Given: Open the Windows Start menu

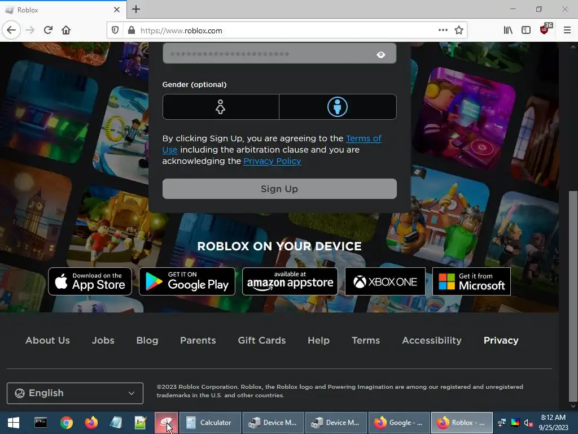Looking at the screenshot, I should (14, 423).
